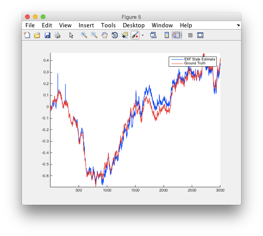Viewport: 263px width, 236px height.
Task: Click the dock figure arrow in menu bar
Action: [x=238, y=25]
